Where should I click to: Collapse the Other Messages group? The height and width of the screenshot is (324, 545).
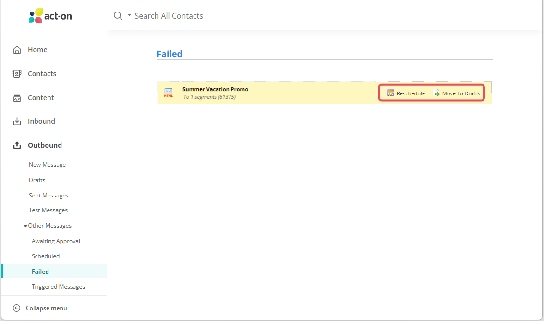pyautogui.click(x=25, y=226)
